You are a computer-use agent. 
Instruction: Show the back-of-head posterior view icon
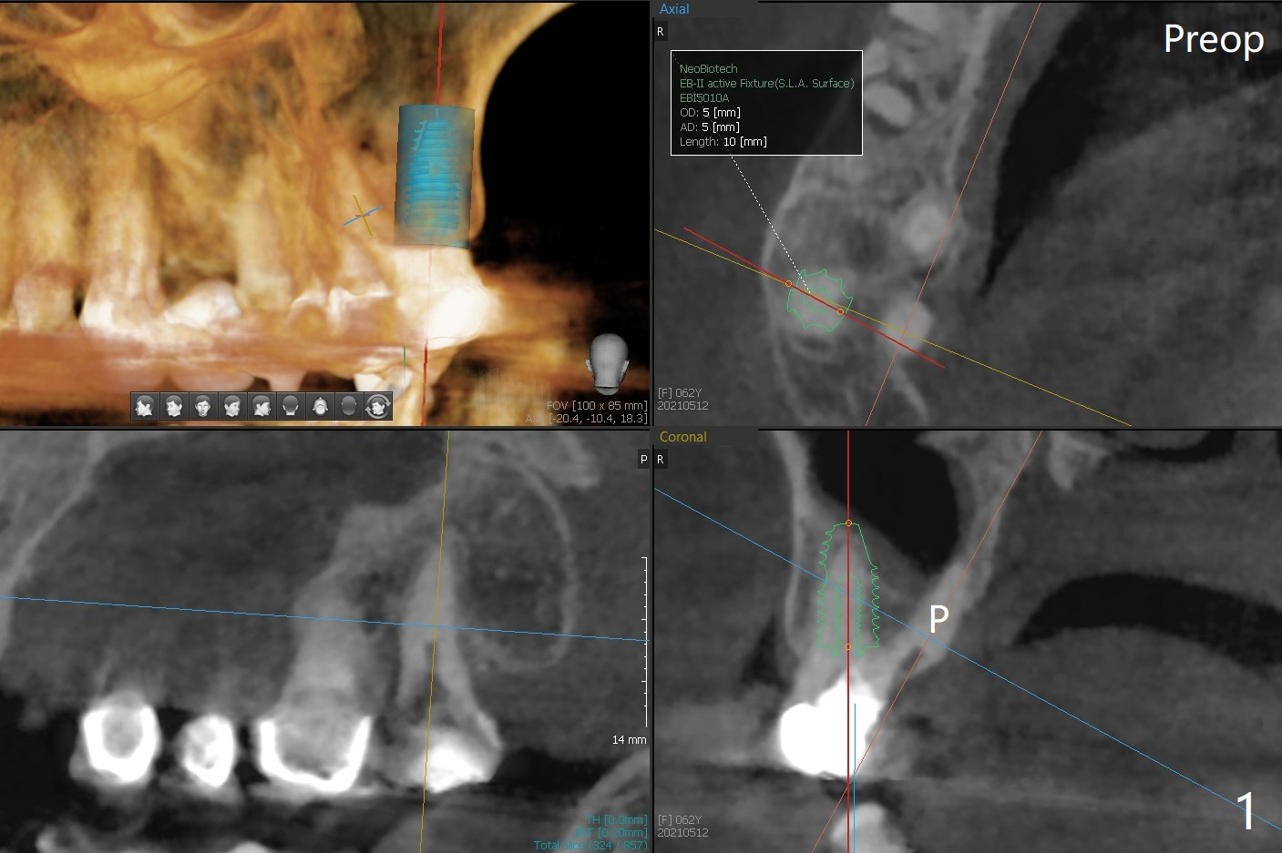coord(291,406)
